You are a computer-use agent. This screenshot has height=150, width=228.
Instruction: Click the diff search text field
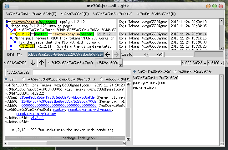coord(82,72)
